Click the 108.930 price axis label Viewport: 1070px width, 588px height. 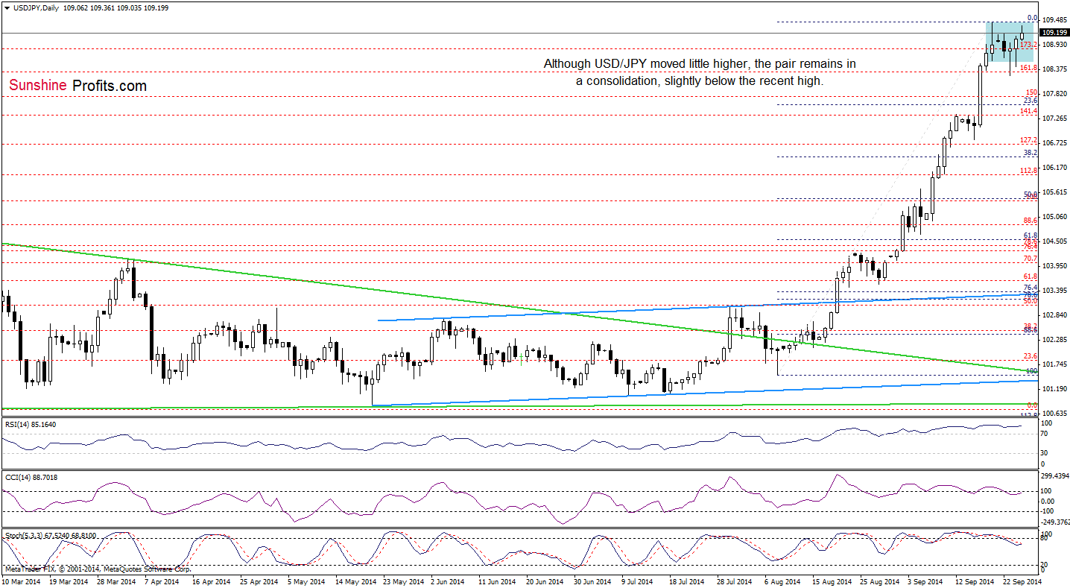tap(1054, 45)
